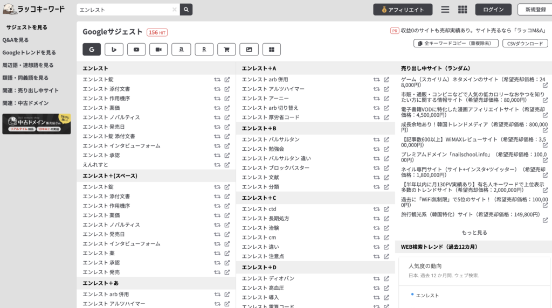Open Q&Aを見る in the sidebar
Image resolution: width=552 pixels, height=308 pixels.
click(16, 40)
